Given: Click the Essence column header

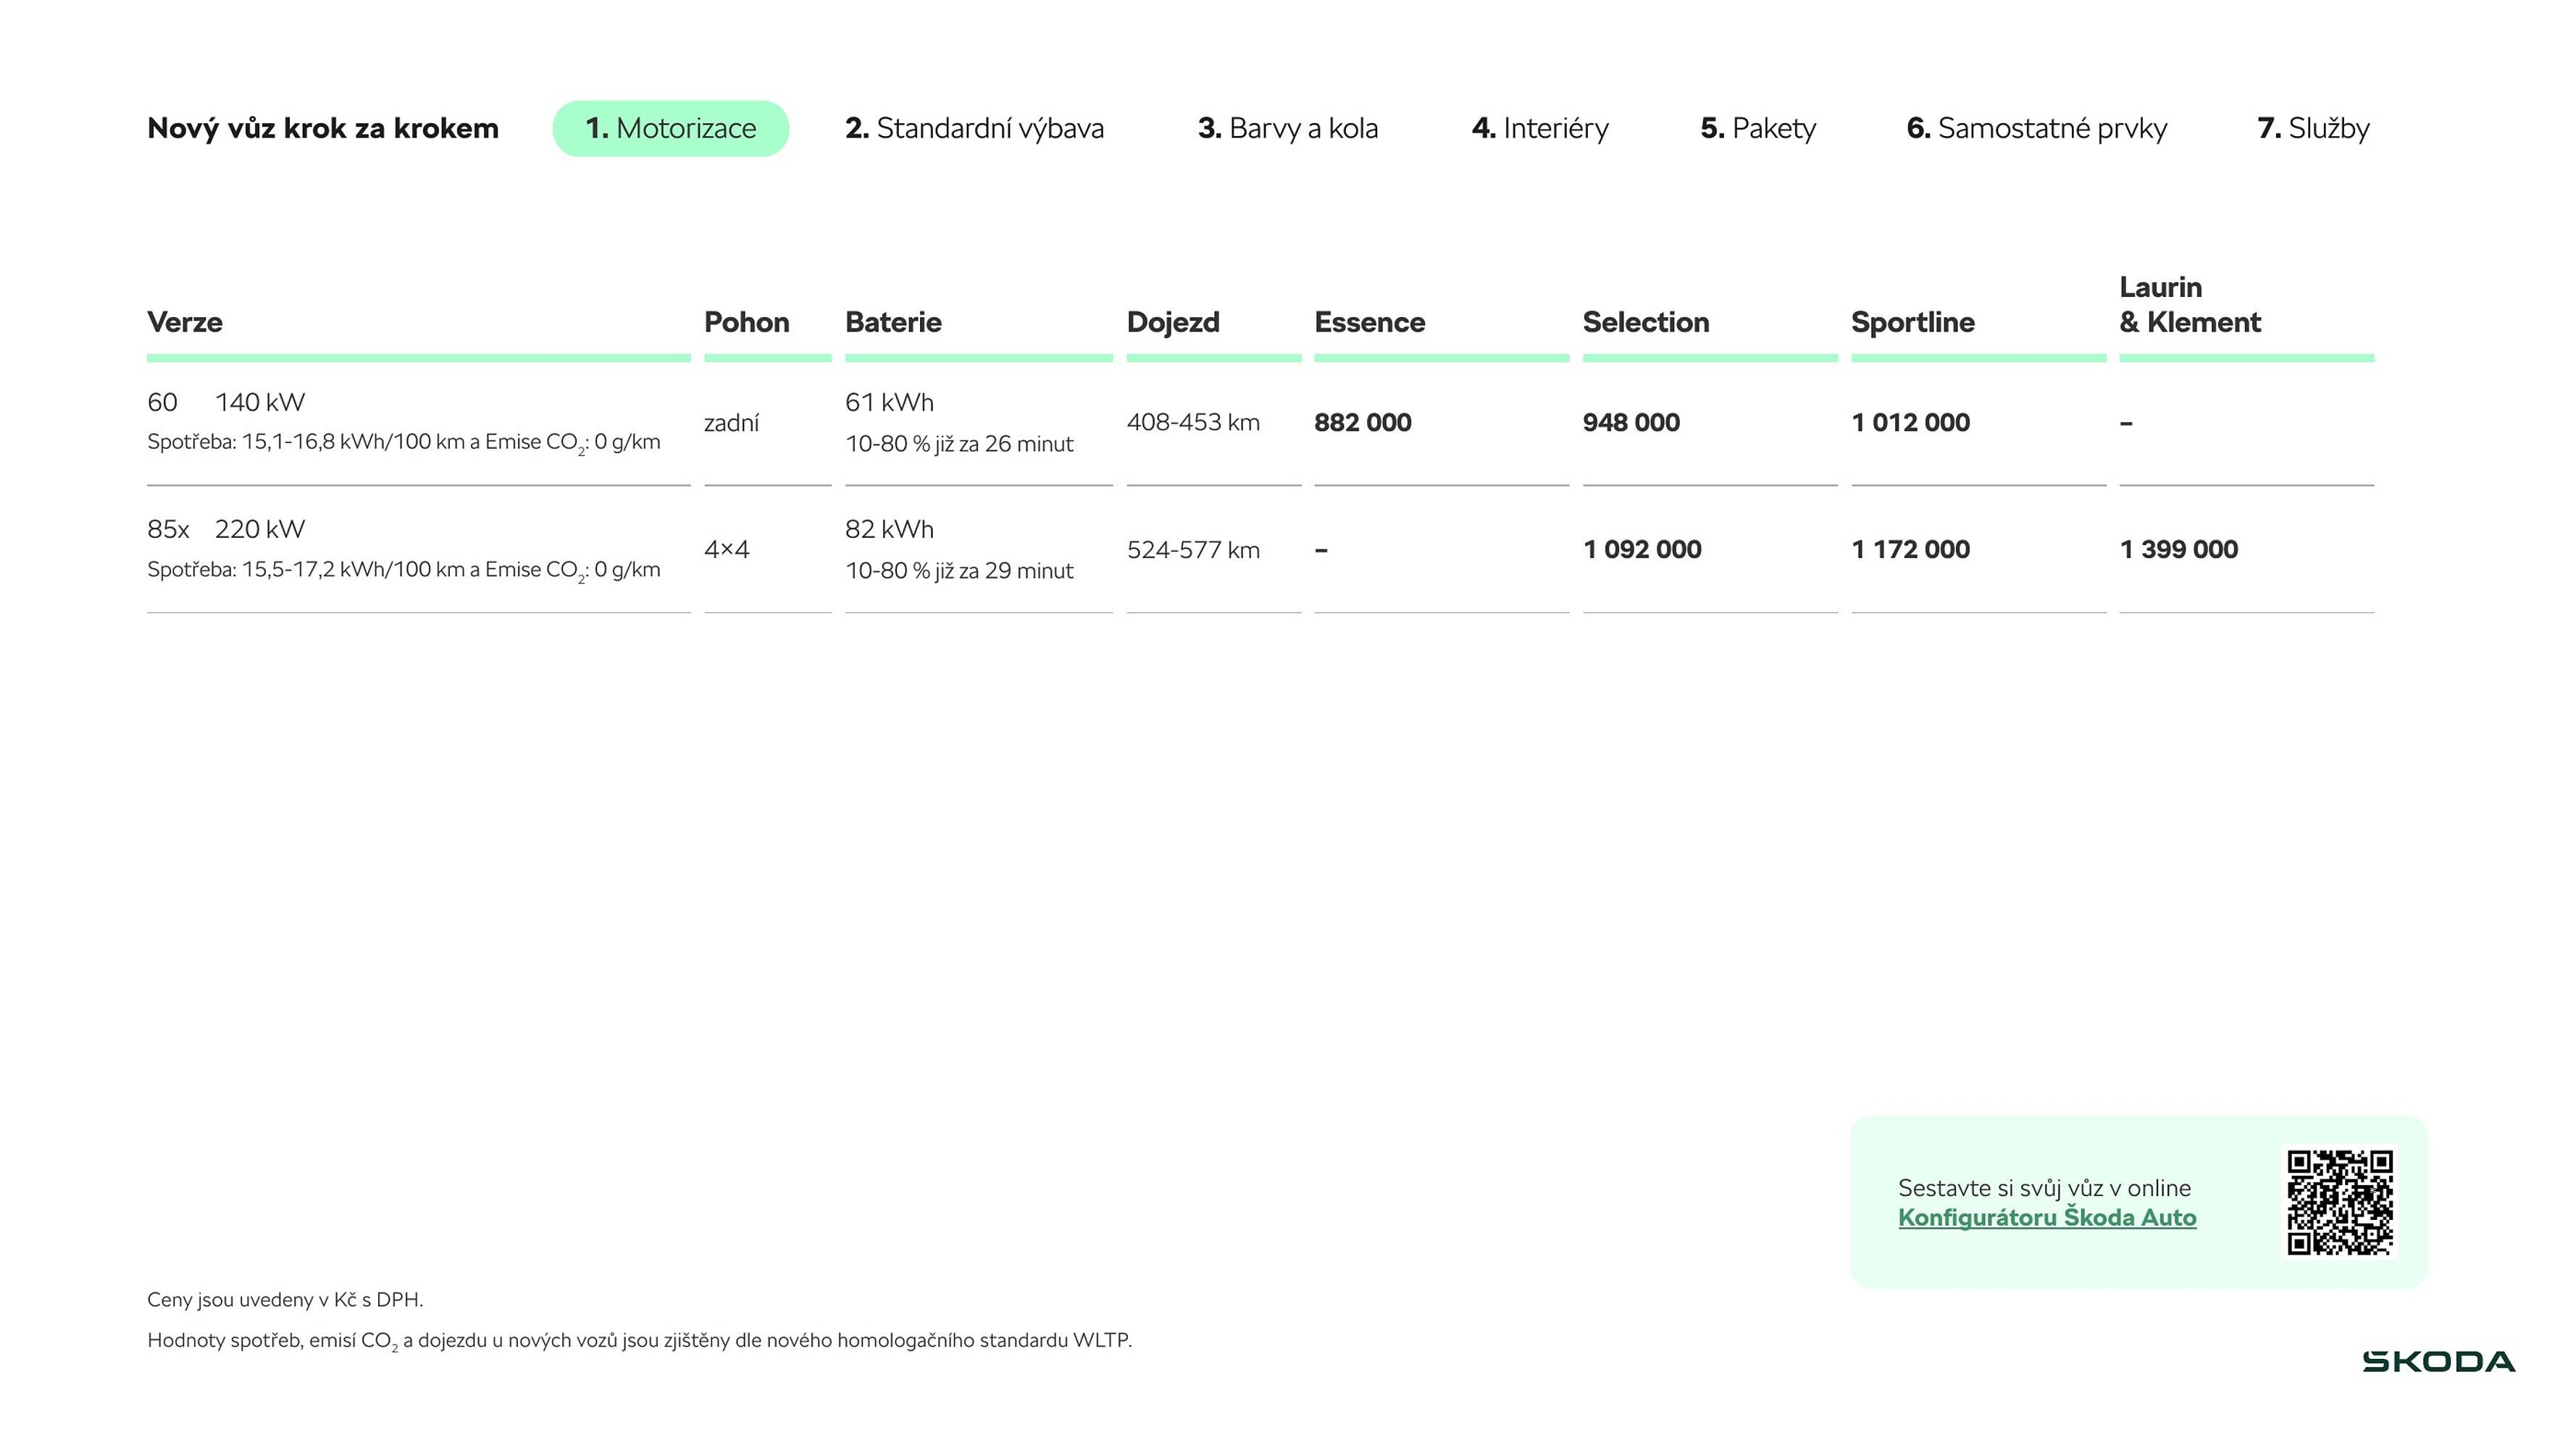Looking at the screenshot, I should 1369,321.
